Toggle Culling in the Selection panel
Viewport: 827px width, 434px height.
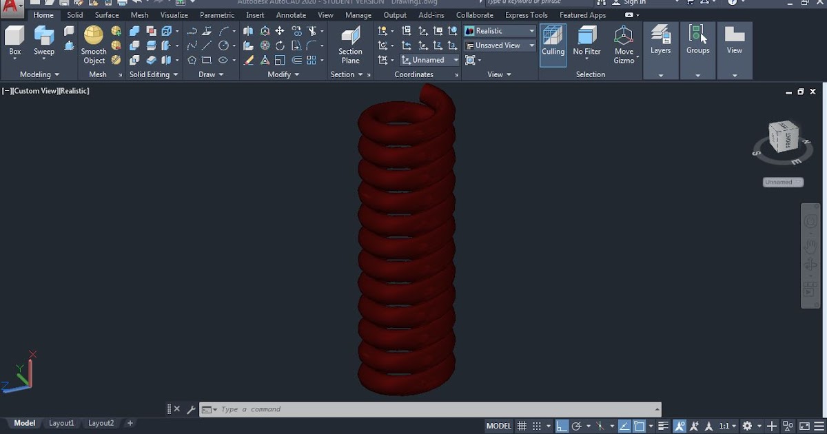(x=553, y=43)
